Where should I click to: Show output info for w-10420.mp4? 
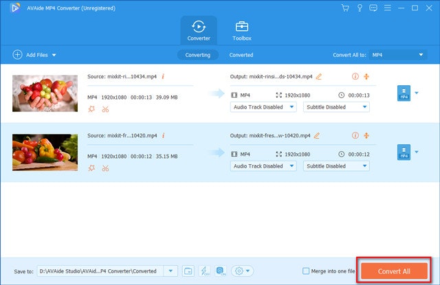click(355, 135)
